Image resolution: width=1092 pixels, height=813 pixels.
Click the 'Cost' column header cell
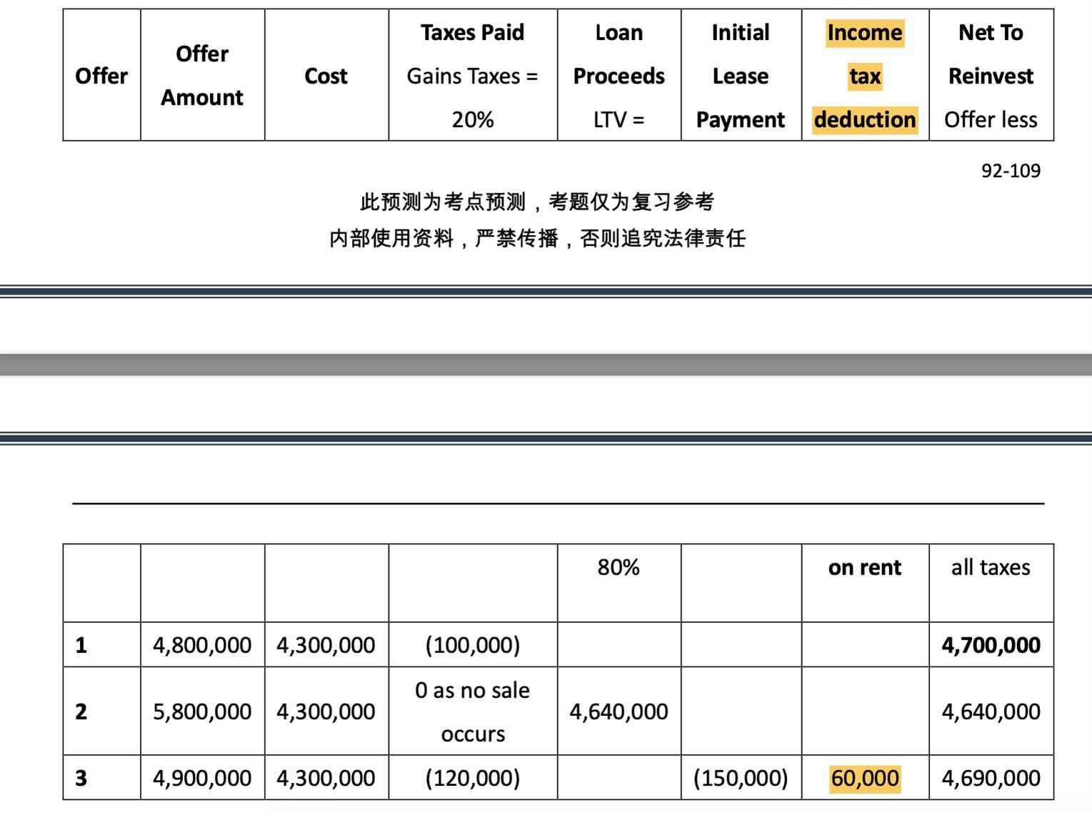(326, 76)
